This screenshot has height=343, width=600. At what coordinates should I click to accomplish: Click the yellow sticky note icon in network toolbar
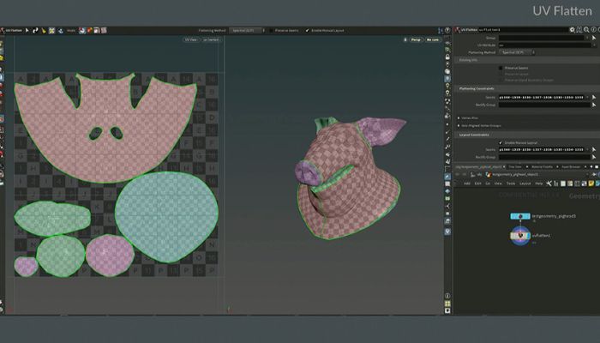tap(591, 184)
